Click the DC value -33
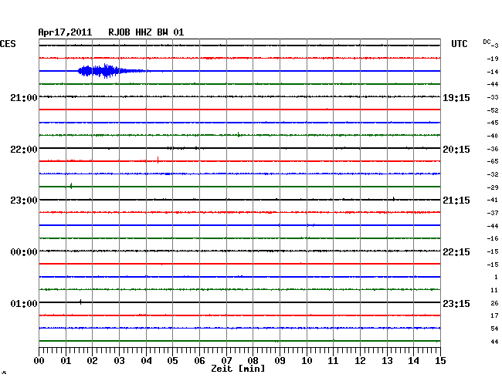 (x=493, y=97)
